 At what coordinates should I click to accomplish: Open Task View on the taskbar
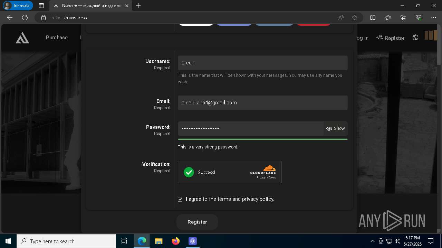click(x=124, y=241)
